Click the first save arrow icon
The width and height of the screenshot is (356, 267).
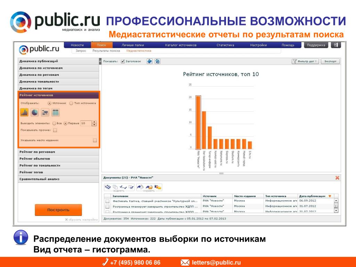click(x=140, y=187)
